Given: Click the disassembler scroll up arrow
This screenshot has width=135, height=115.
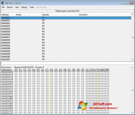Looking at the screenshot, I should point(132,14).
